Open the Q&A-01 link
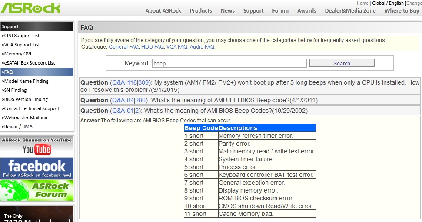422x222 pixels. (x=123, y=111)
